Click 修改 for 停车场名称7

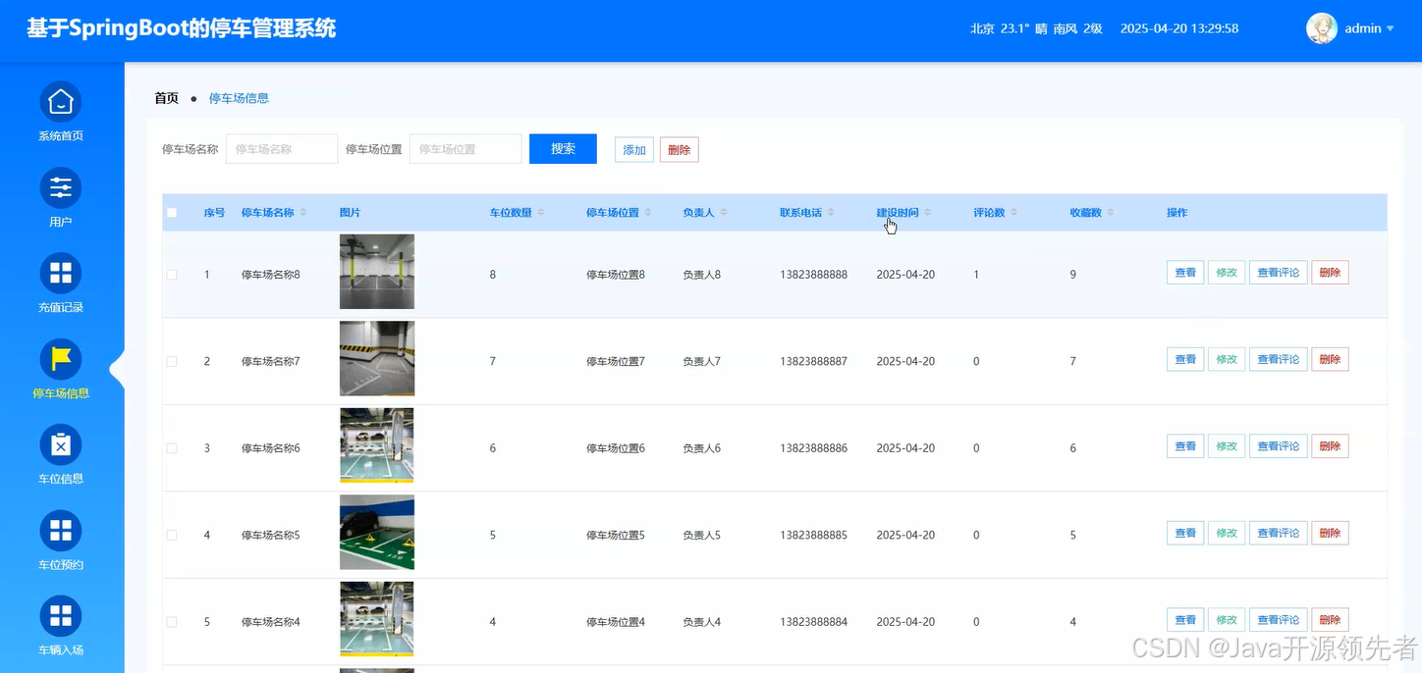[1227, 359]
